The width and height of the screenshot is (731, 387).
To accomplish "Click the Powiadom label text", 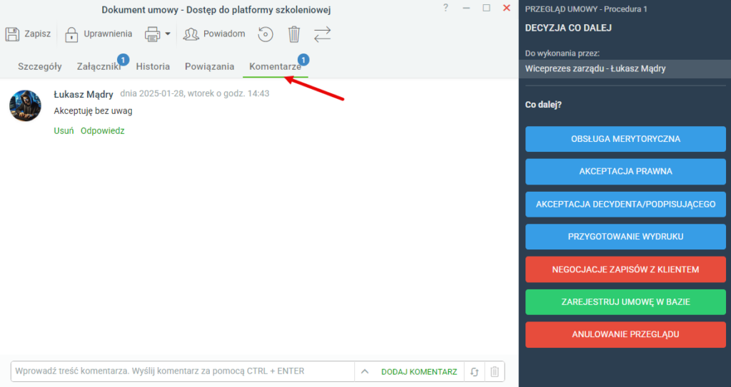I will click(x=223, y=34).
